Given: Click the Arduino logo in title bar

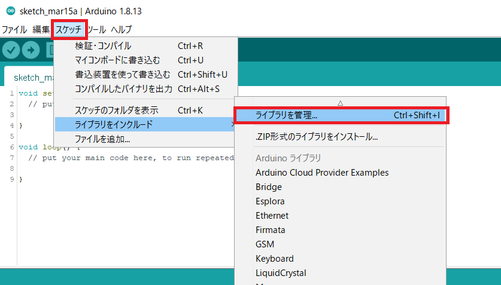Looking at the screenshot, I should click(11, 11).
